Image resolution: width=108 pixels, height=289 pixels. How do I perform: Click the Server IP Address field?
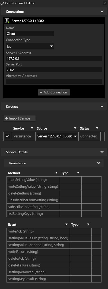(x=54, y=58)
